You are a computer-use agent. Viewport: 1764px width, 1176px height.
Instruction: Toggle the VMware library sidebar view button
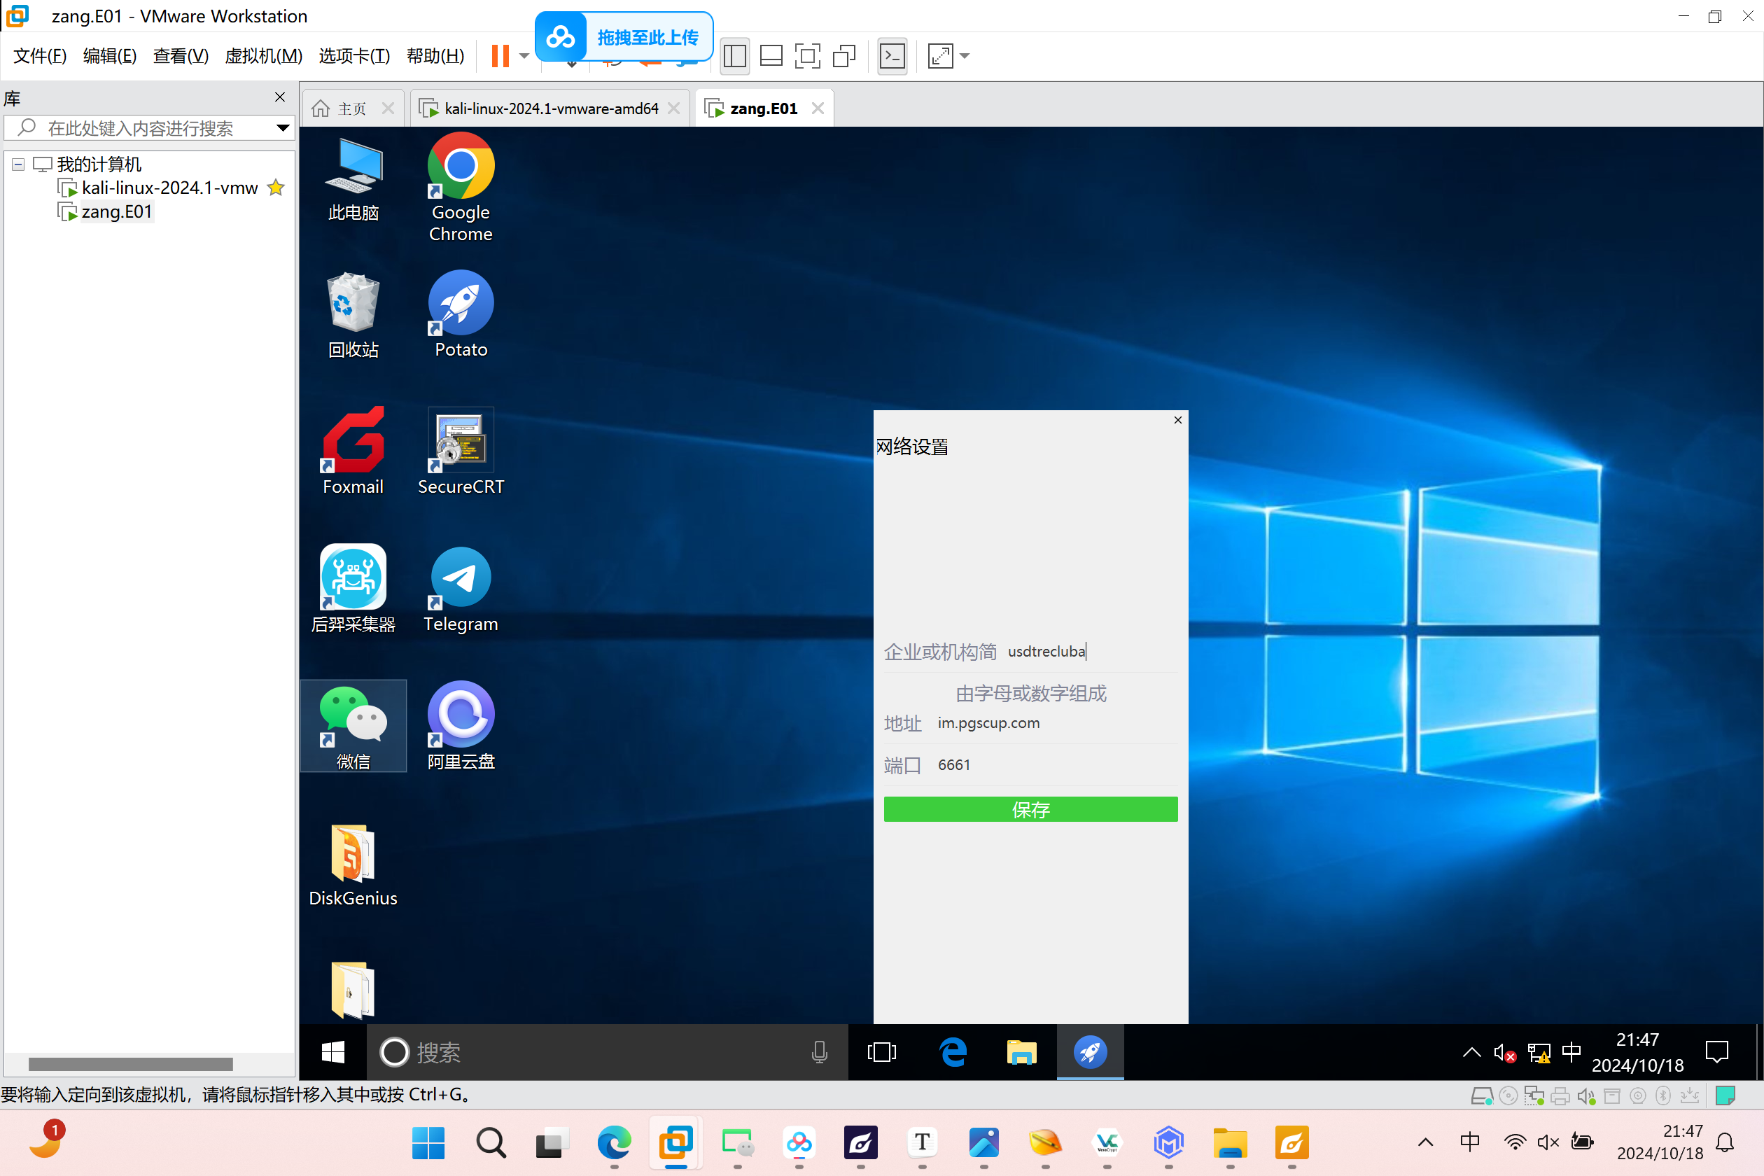coord(734,56)
